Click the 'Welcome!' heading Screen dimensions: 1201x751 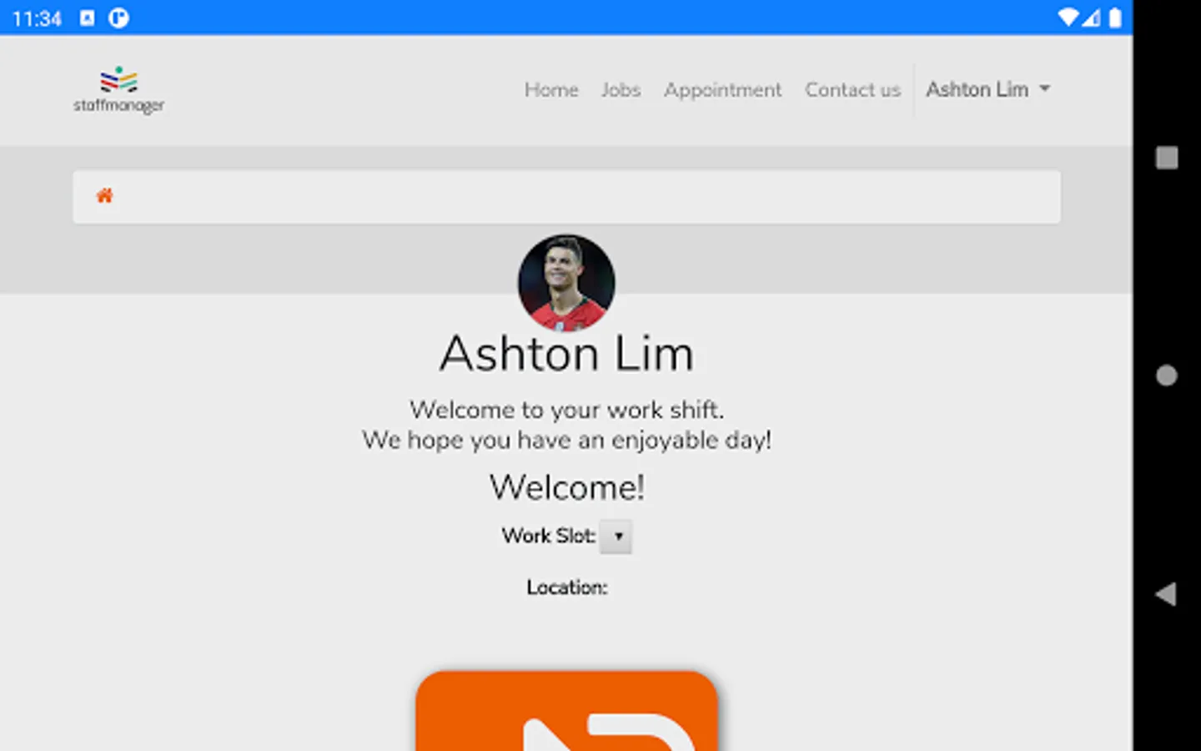pyautogui.click(x=566, y=487)
